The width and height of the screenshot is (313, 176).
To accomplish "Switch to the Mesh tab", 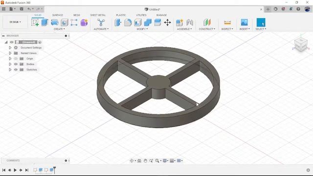I will point(77,15).
